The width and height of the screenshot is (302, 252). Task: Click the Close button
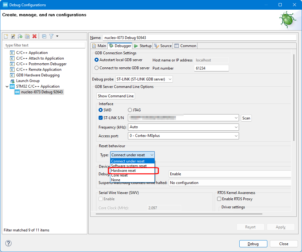pos(284,244)
